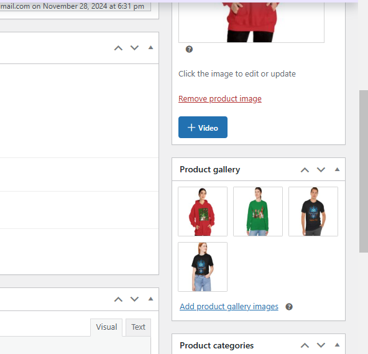Click Remove product image link

tap(220, 99)
